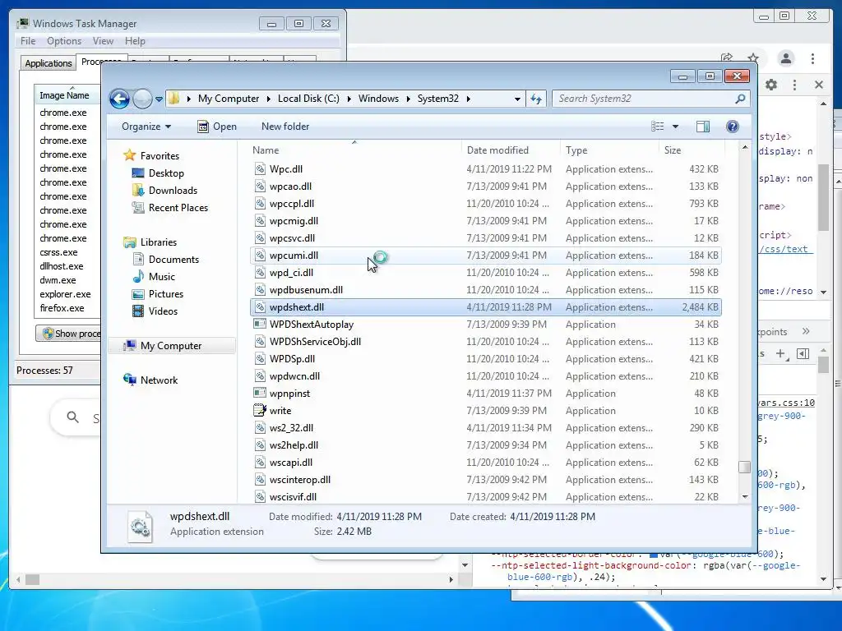Open Explorer help icon
The width and height of the screenshot is (842, 631).
[733, 126]
